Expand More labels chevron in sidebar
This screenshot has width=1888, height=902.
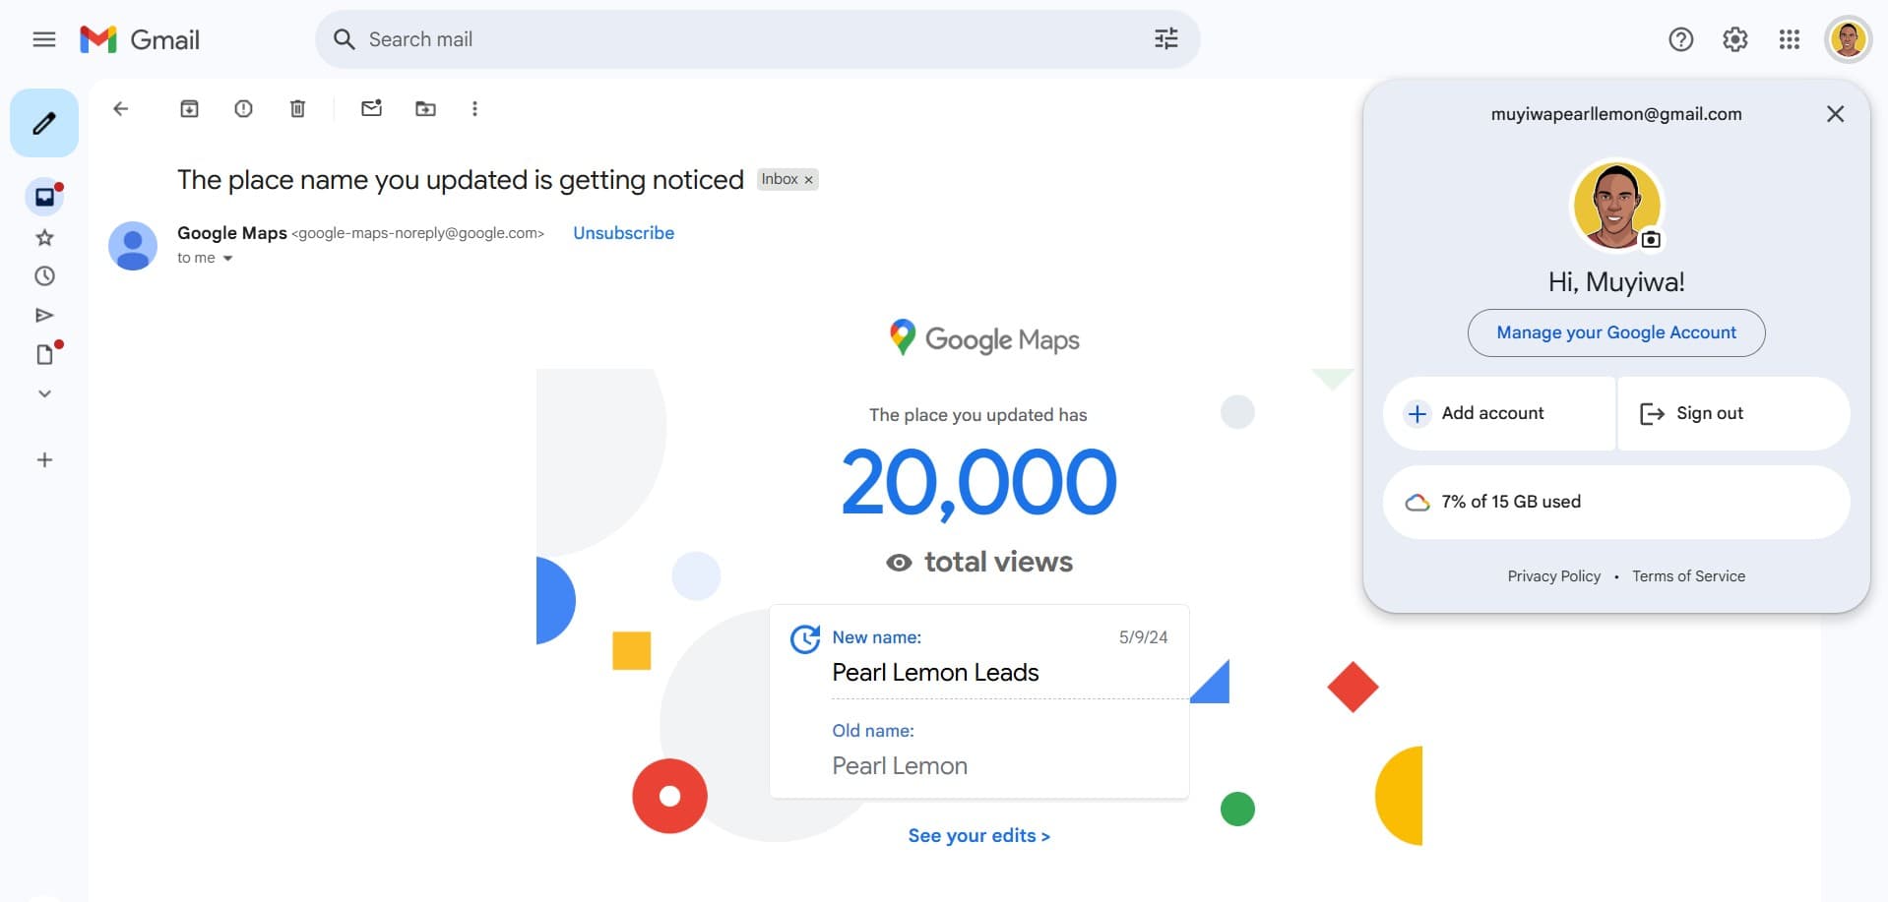44,393
